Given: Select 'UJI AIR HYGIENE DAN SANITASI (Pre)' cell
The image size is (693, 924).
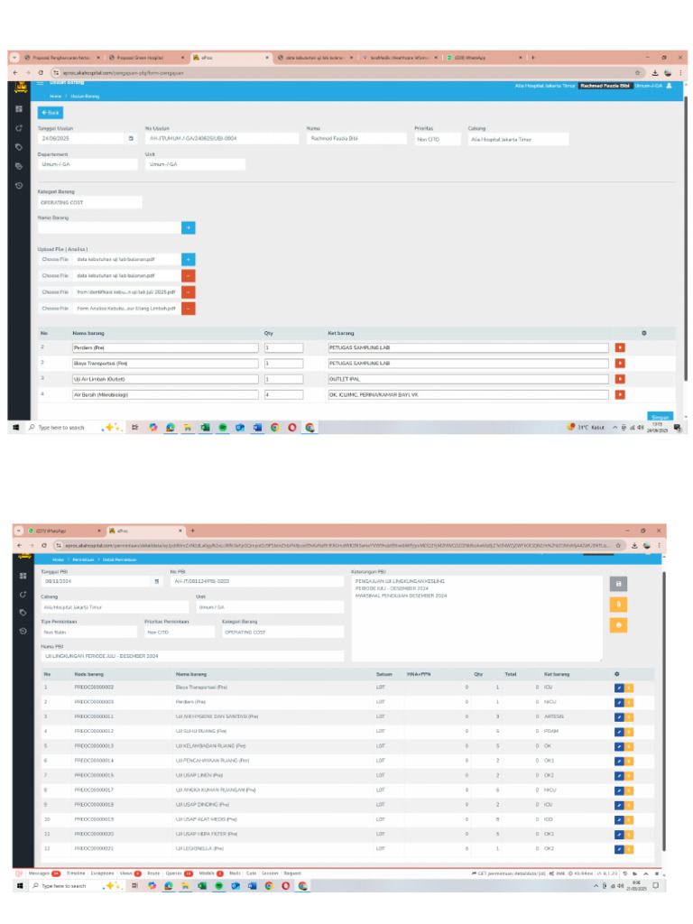Looking at the screenshot, I should [217, 716].
